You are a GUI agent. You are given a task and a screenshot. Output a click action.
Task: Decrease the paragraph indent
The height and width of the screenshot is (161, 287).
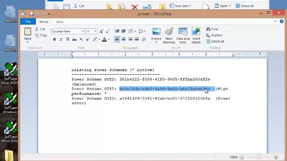tap(117, 31)
